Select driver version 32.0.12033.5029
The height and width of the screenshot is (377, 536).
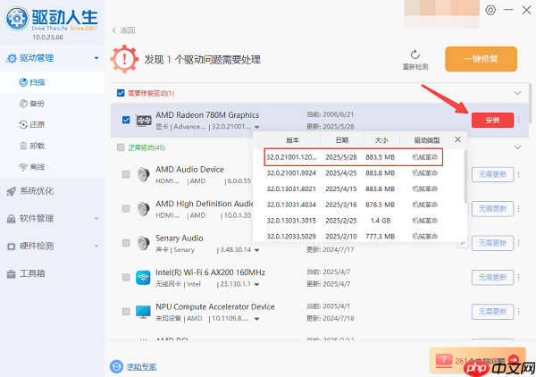[355, 236]
